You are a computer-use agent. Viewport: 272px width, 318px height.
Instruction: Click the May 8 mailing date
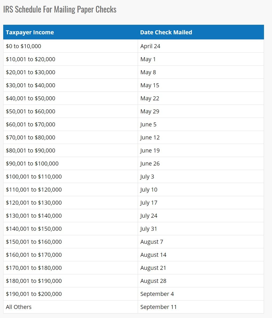pyautogui.click(x=148, y=72)
